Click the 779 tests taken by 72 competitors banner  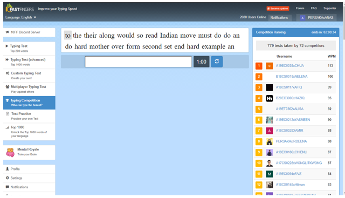click(296, 46)
